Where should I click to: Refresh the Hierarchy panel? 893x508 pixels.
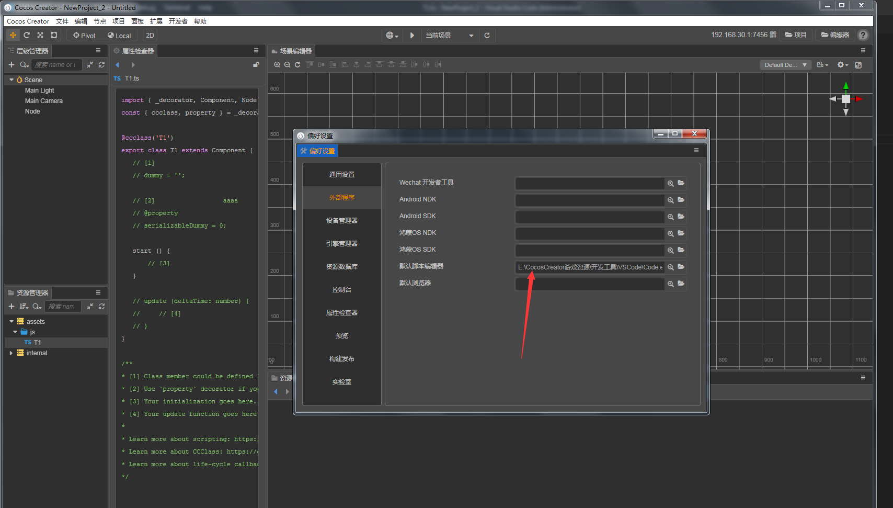[101, 65]
